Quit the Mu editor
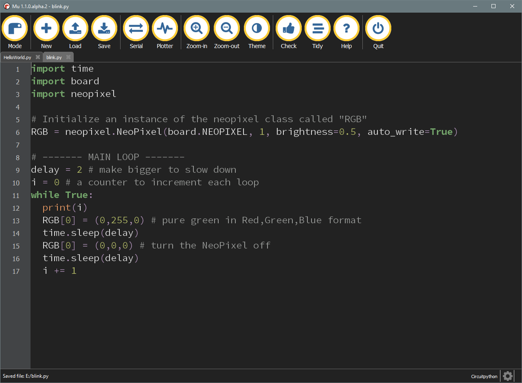This screenshot has width=522, height=383. coord(378,32)
